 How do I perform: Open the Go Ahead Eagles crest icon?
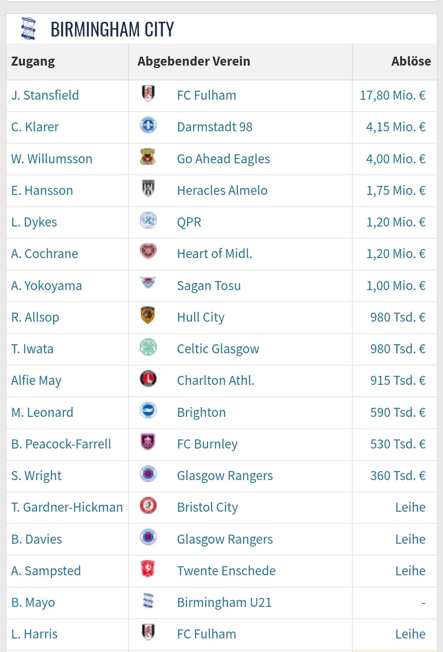[x=148, y=157]
